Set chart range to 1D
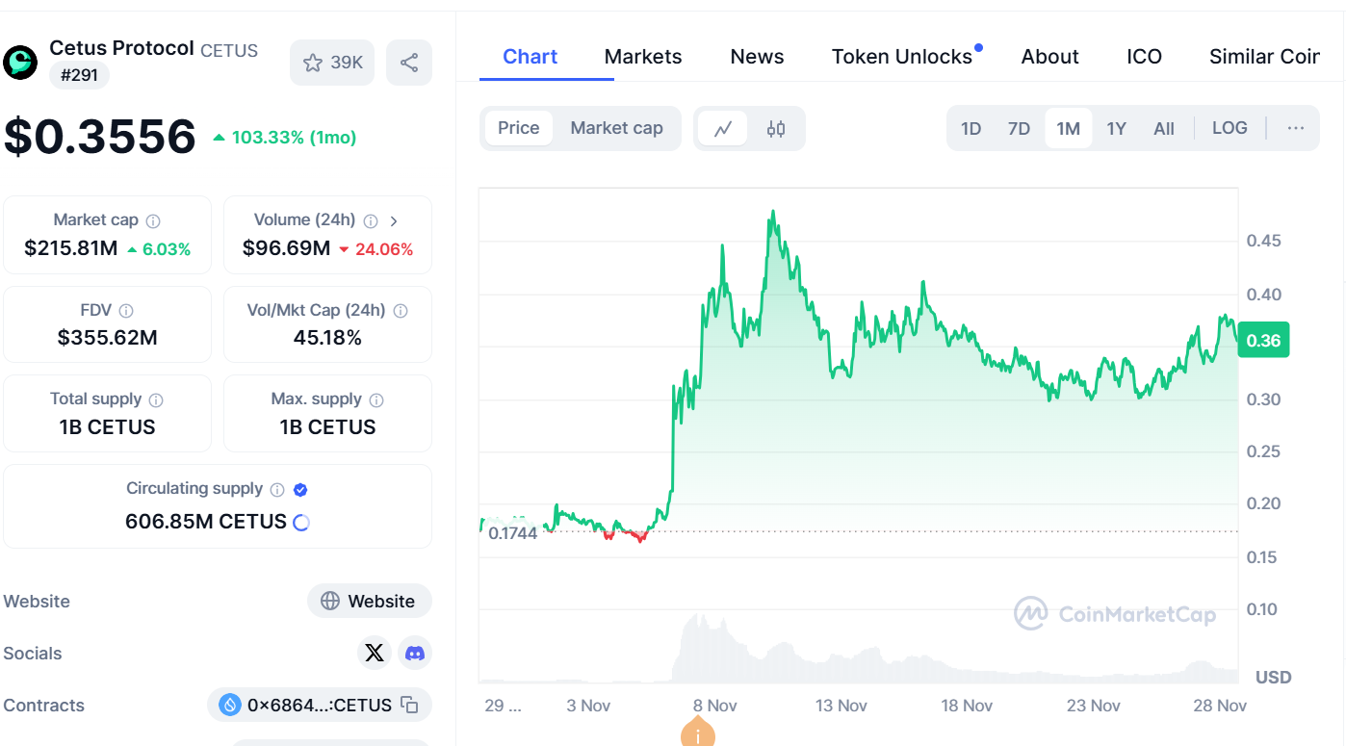 [971, 128]
